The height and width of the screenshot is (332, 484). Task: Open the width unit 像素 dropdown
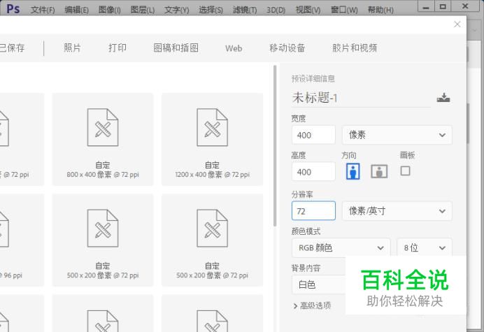tap(397, 135)
